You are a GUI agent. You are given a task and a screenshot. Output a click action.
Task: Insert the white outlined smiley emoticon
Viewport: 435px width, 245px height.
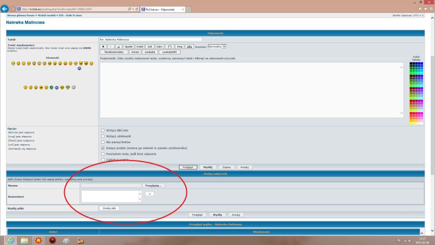73,87
